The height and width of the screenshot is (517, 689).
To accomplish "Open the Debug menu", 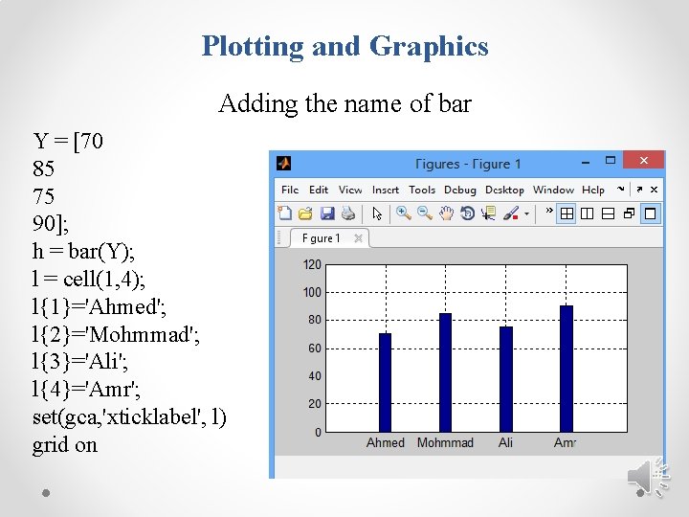I will [x=460, y=190].
